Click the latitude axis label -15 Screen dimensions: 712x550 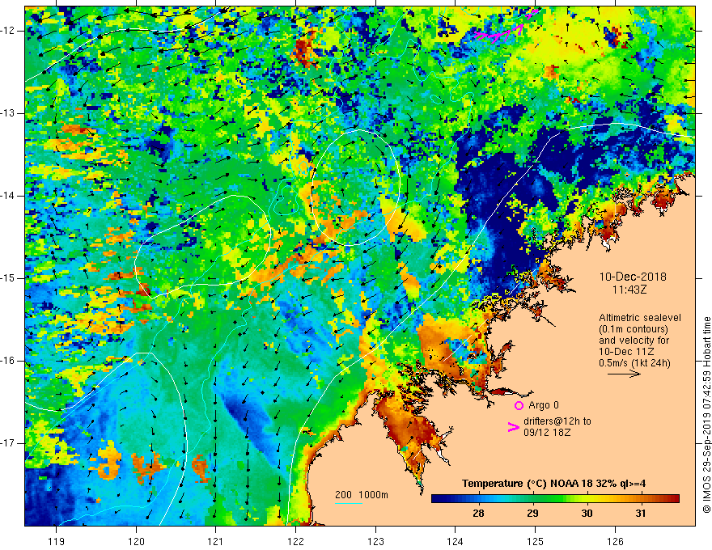(x=8, y=278)
